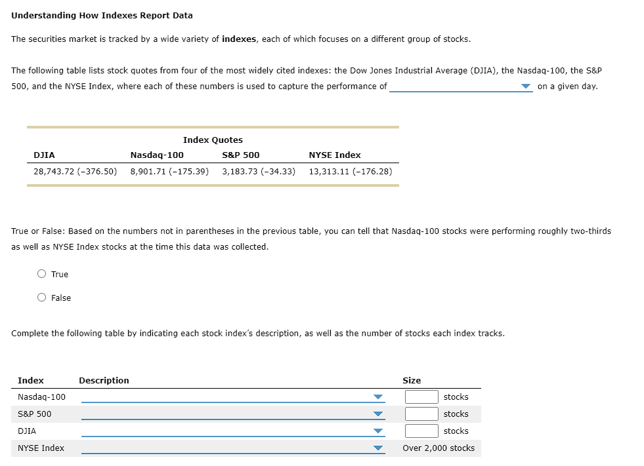The image size is (644, 466).
Task: Click the bold word 'indexes'
Action: [239, 39]
